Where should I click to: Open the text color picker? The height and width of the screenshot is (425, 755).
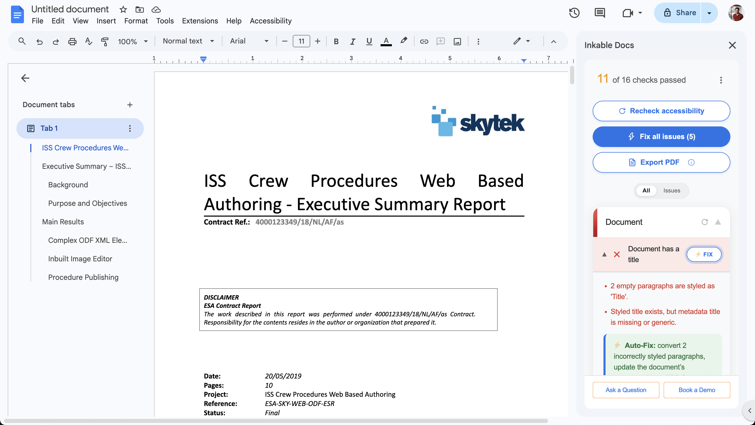386,41
